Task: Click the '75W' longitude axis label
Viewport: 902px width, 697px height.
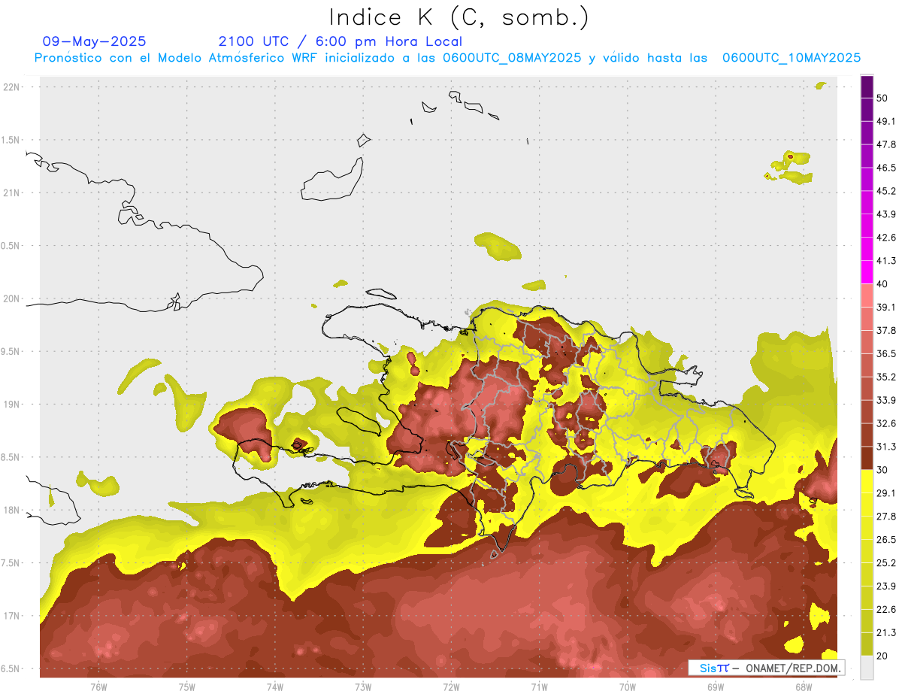Action: pos(187,686)
